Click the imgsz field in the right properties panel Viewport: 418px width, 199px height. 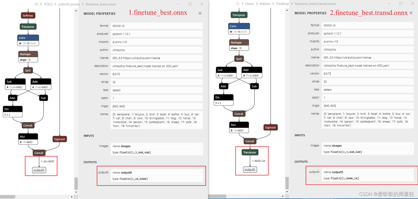click(368, 106)
